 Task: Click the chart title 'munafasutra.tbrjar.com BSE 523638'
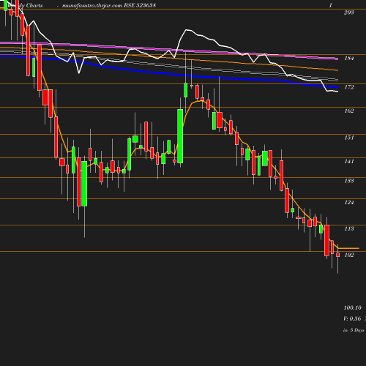coord(109,5)
